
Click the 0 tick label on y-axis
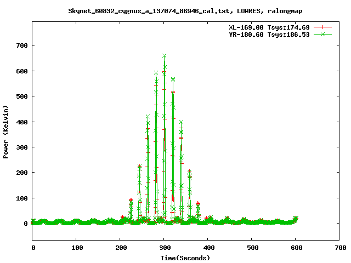(x=26, y=224)
